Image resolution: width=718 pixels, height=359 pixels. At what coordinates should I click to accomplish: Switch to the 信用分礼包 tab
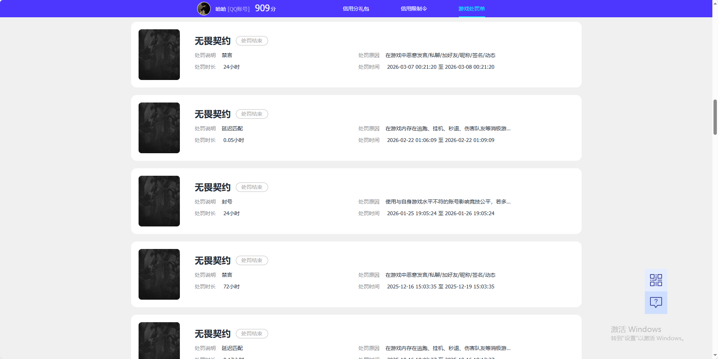click(x=356, y=8)
